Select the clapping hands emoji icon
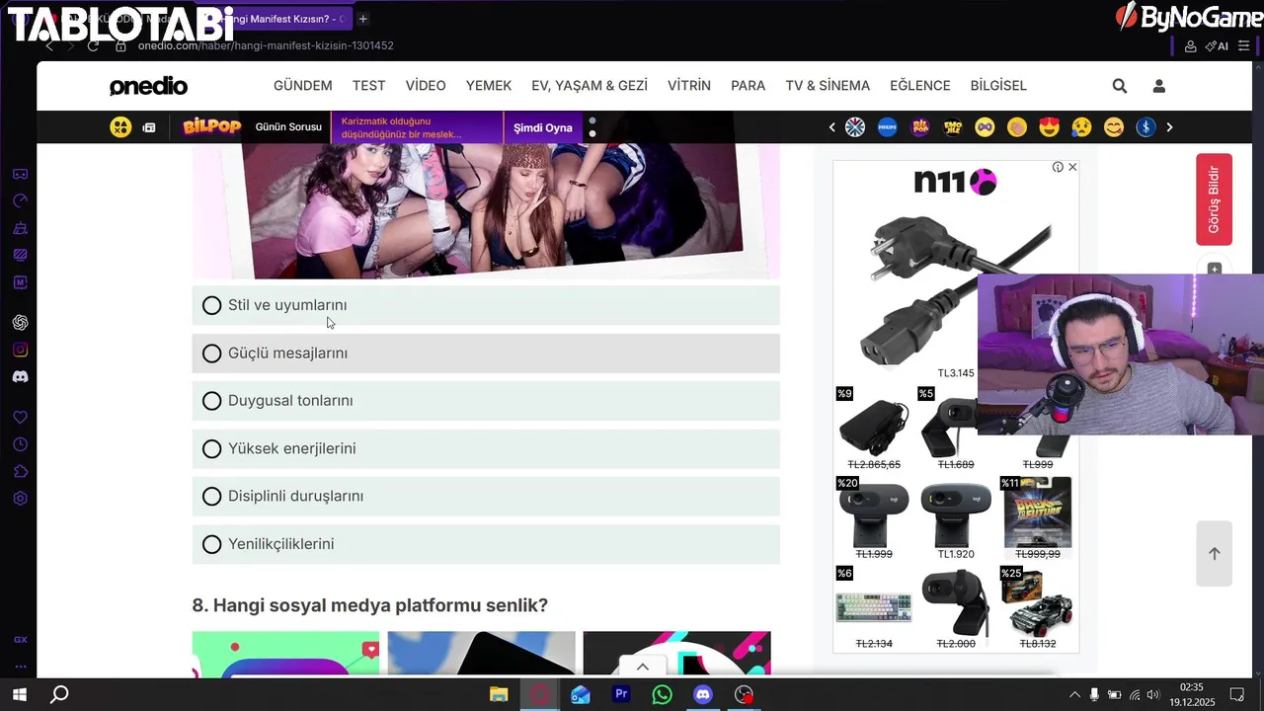This screenshot has height=711, width=1264. (1017, 127)
